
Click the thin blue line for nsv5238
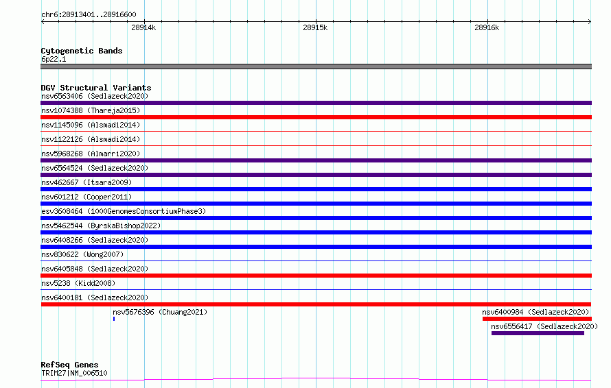coord(316,290)
